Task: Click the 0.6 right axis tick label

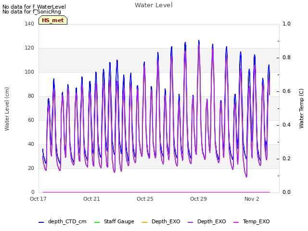Action: pos(286,91)
